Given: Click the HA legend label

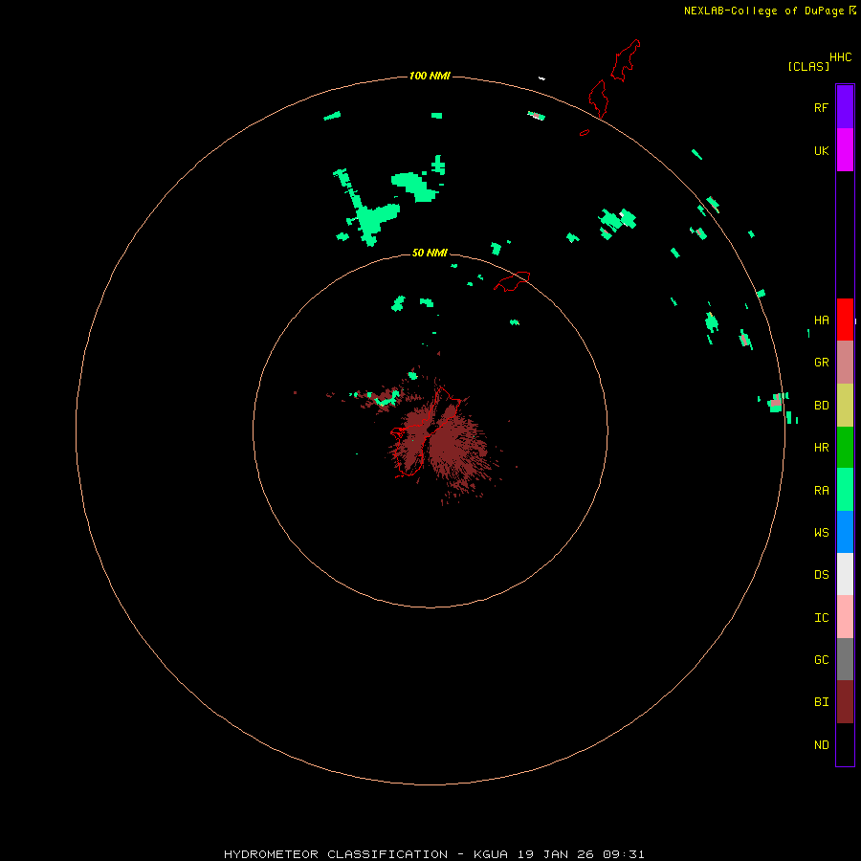Looking at the screenshot, I should click(x=821, y=320).
